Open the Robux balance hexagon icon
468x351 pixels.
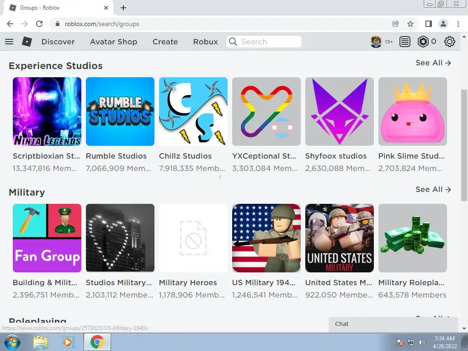[x=423, y=42]
